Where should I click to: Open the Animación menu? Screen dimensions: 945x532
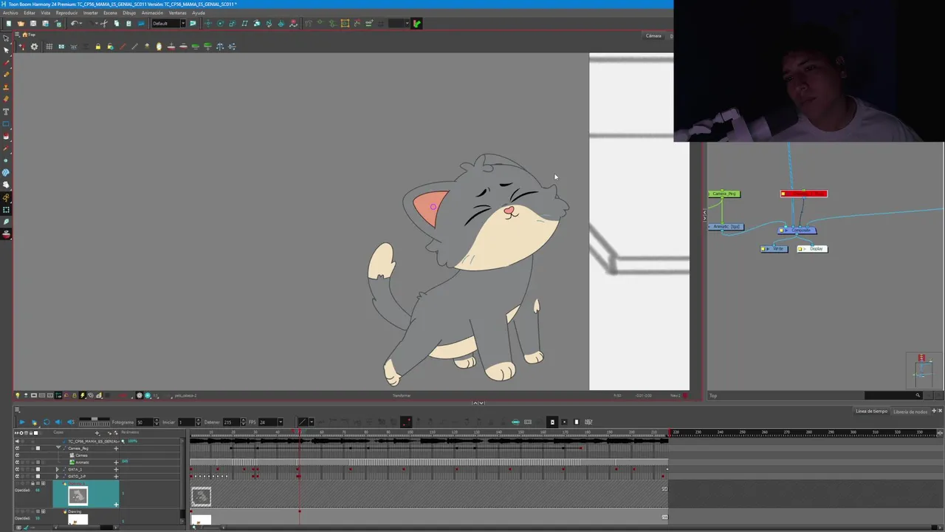click(x=152, y=13)
